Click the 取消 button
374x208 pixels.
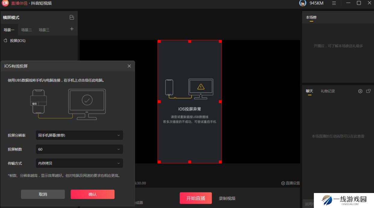[x=43, y=194]
